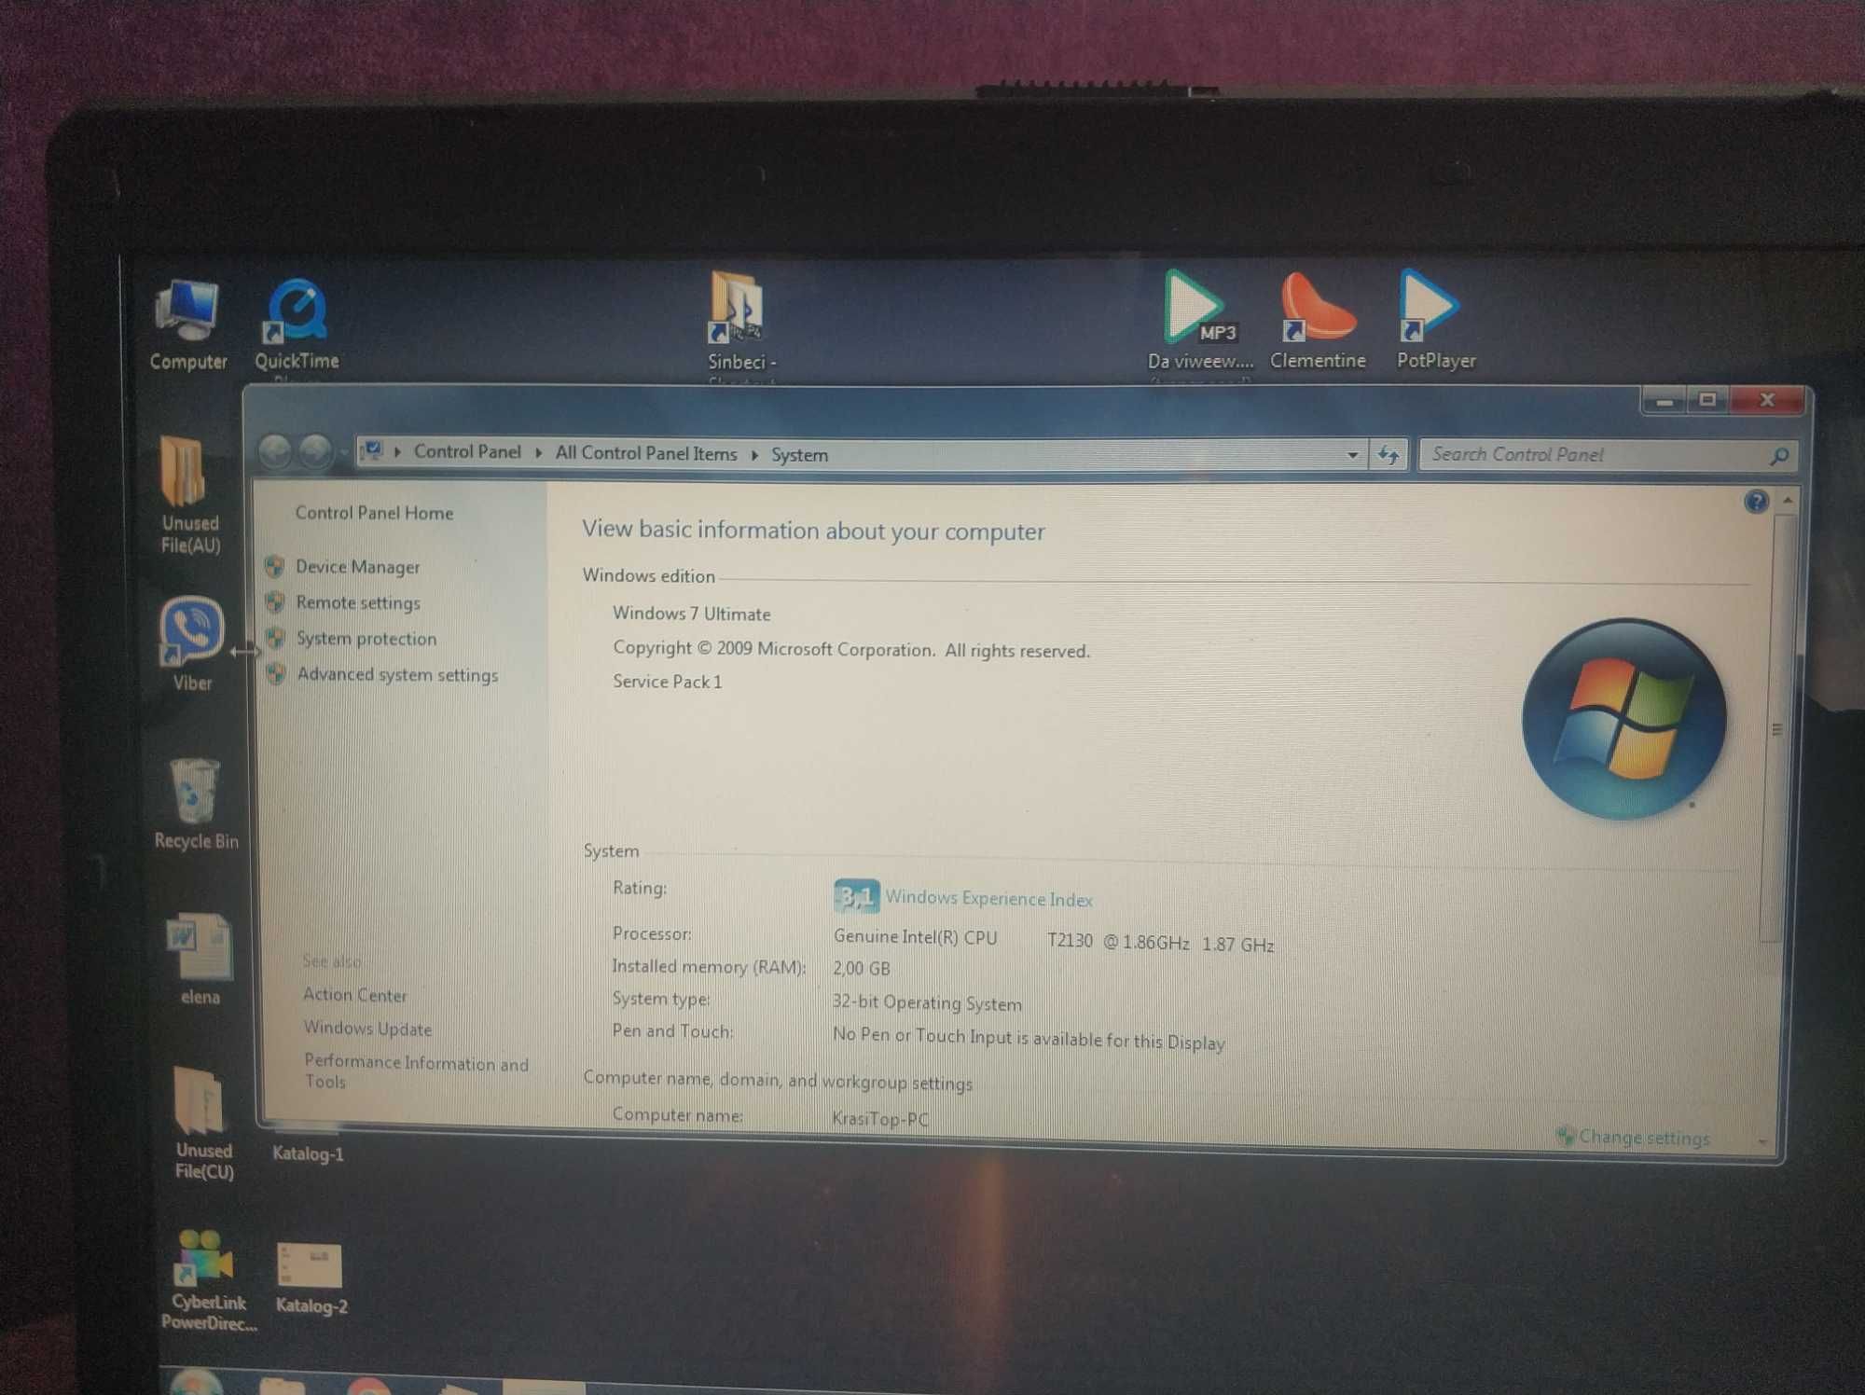This screenshot has height=1395, width=1865.
Task: Go to Control Panel breadcrumb
Action: pyautogui.click(x=467, y=451)
